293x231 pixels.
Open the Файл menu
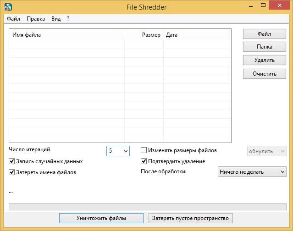pos(13,19)
